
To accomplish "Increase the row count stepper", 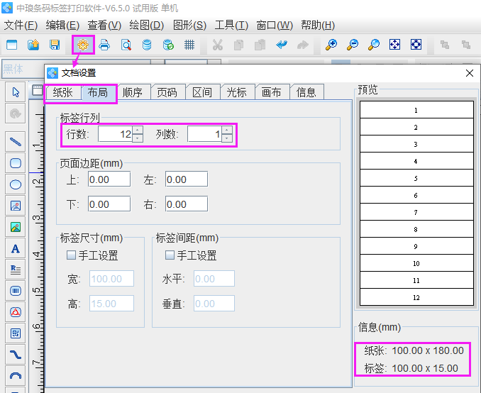I will tap(138, 131).
